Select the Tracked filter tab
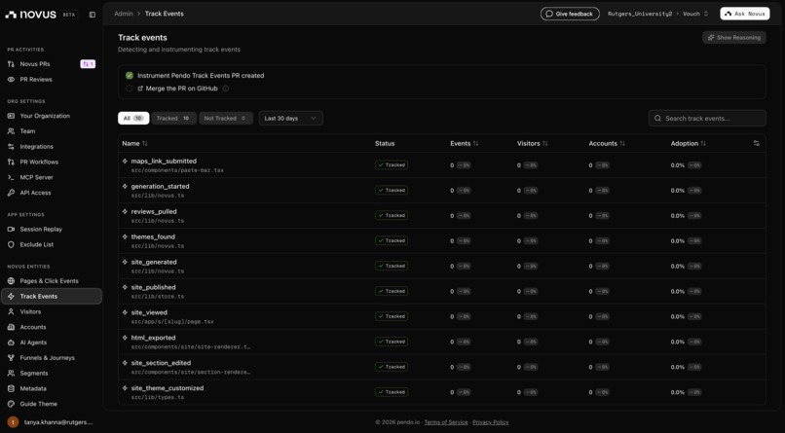 point(173,119)
